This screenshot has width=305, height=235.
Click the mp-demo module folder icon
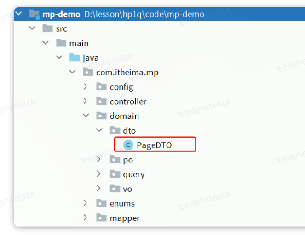click(35, 14)
